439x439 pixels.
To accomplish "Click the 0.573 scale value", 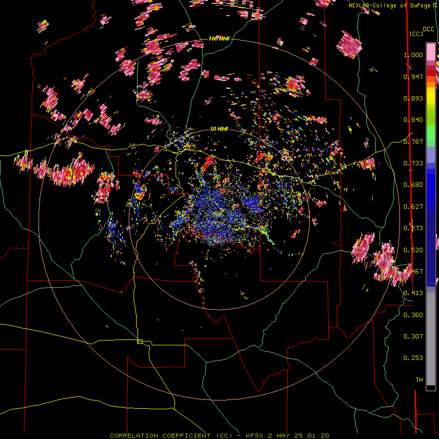I will coord(413,228).
